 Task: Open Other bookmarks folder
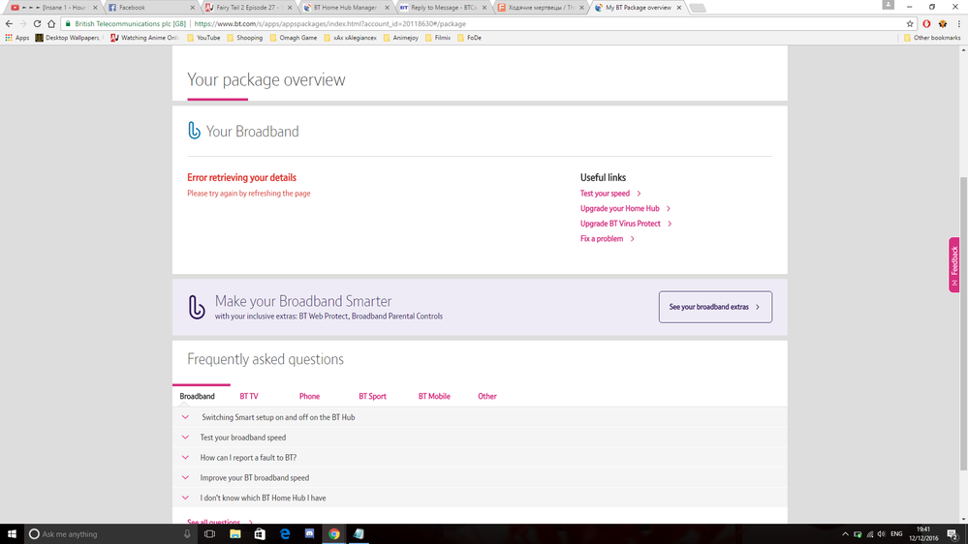932,38
